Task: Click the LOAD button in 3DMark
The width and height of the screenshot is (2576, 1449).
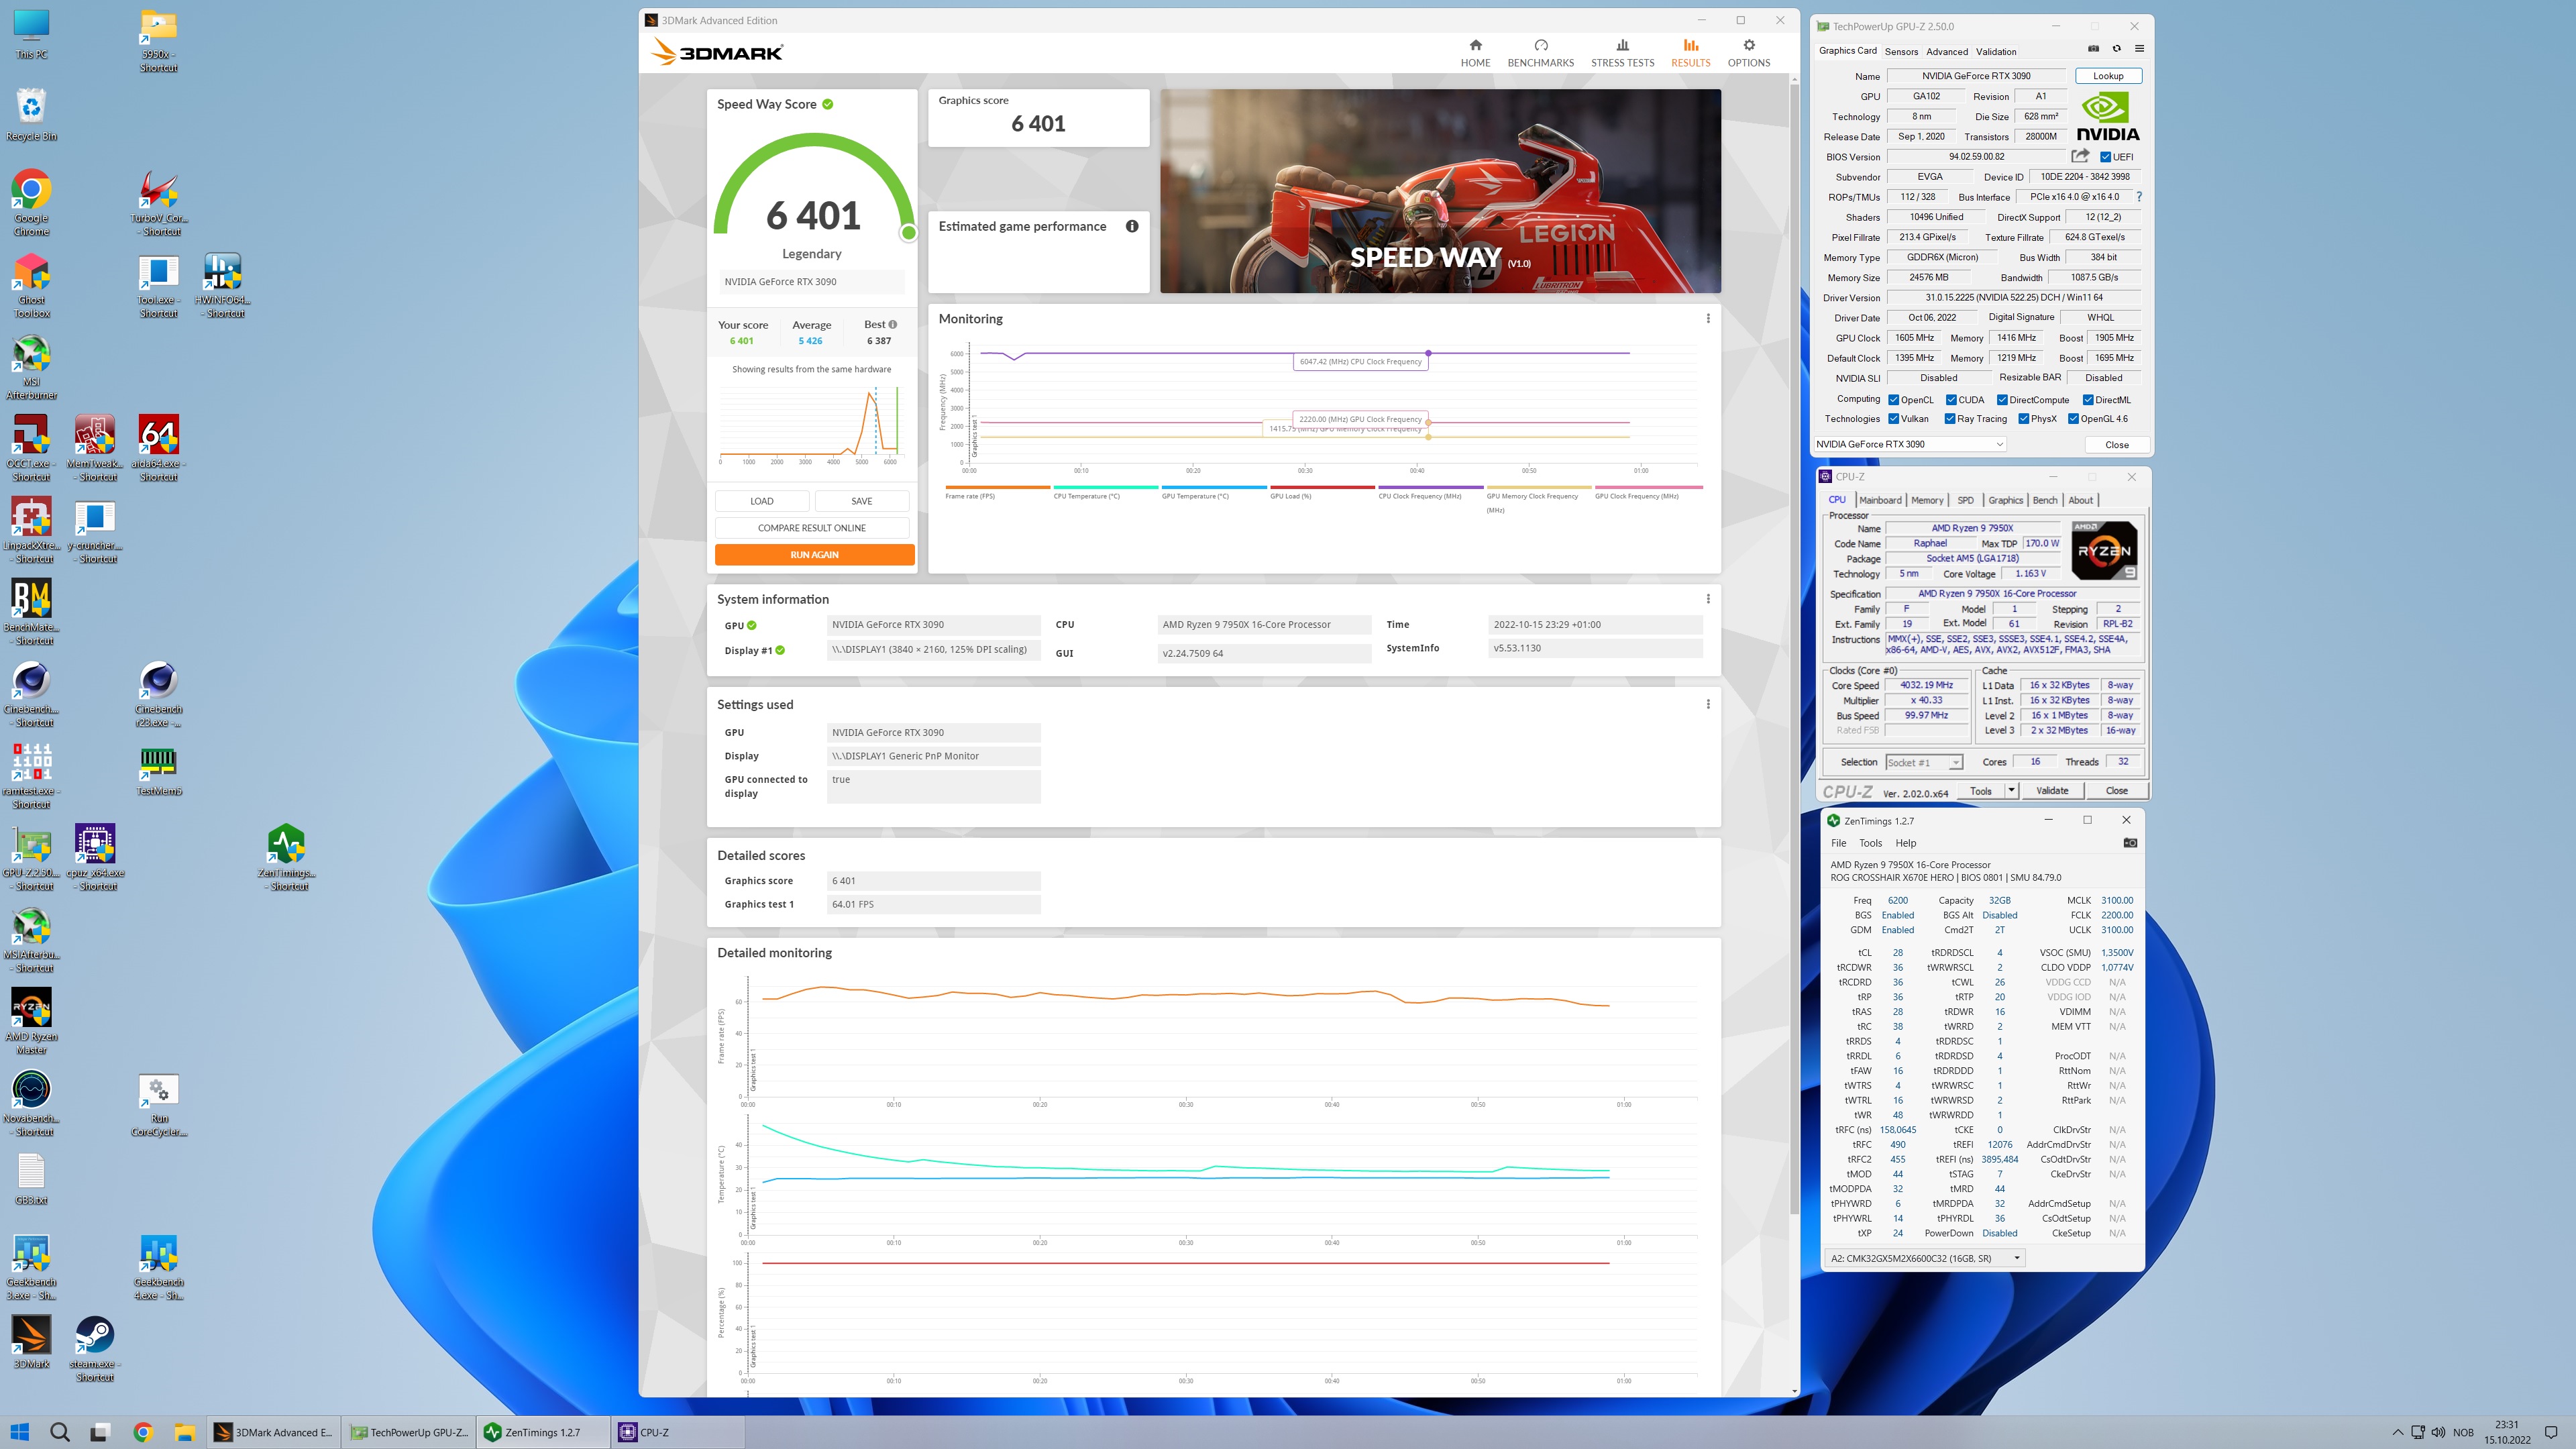Action: (x=762, y=501)
